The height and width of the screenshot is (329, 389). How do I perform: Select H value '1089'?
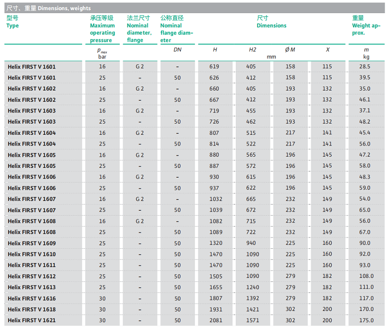(x=216, y=232)
